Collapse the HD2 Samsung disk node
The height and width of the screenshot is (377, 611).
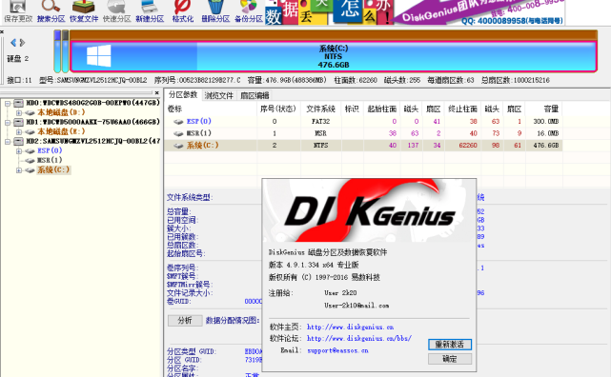coord(8,142)
